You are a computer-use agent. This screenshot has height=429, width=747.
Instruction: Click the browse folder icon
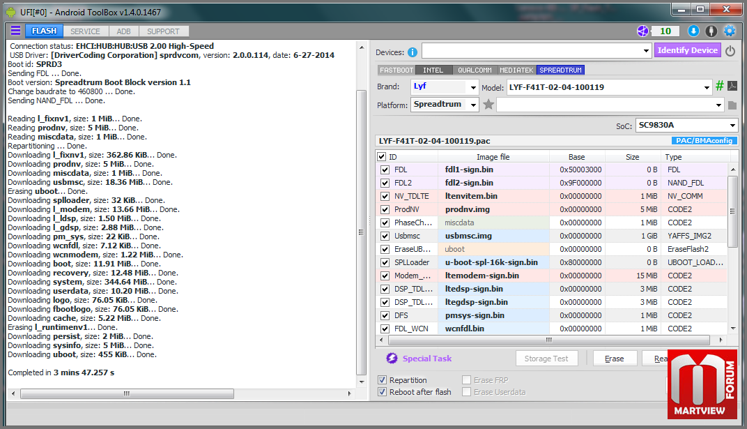[732, 105]
